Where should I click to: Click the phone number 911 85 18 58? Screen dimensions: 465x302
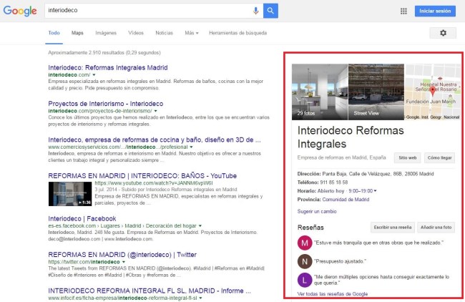pos(334,182)
